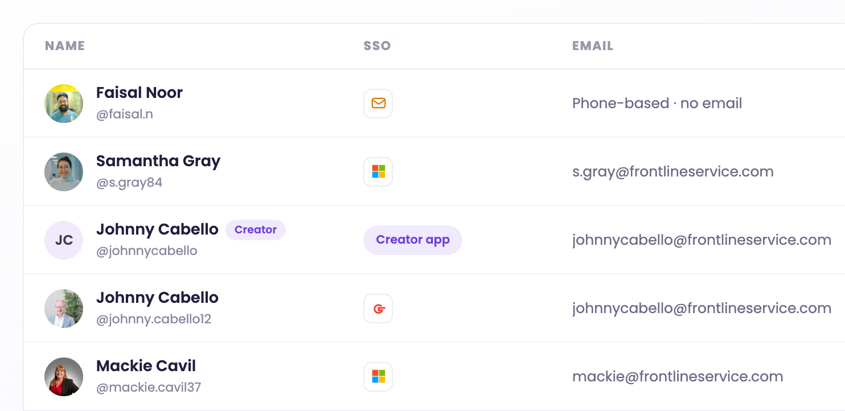Click the Google SSO icon for @johnny.cabello12
Screen dimensions: 845x411
pos(378,309)
